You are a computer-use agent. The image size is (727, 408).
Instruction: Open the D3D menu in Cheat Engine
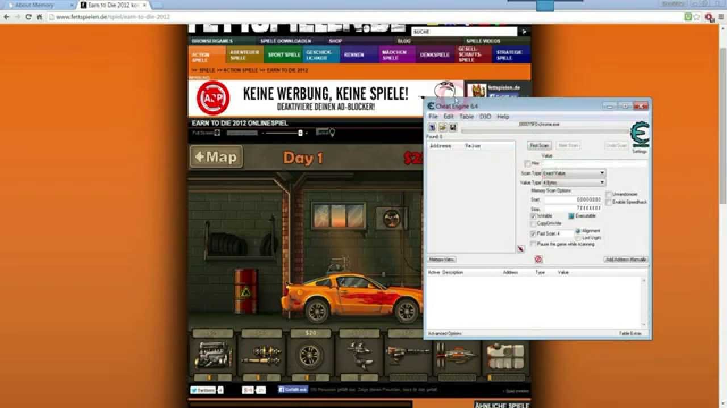485,116
